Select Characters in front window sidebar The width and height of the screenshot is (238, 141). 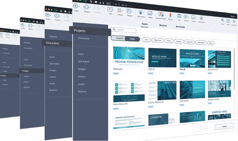point(83,38)
